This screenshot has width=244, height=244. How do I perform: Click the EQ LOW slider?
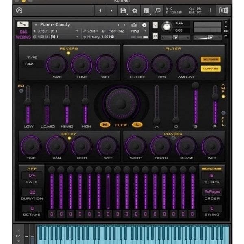(28, 105)
